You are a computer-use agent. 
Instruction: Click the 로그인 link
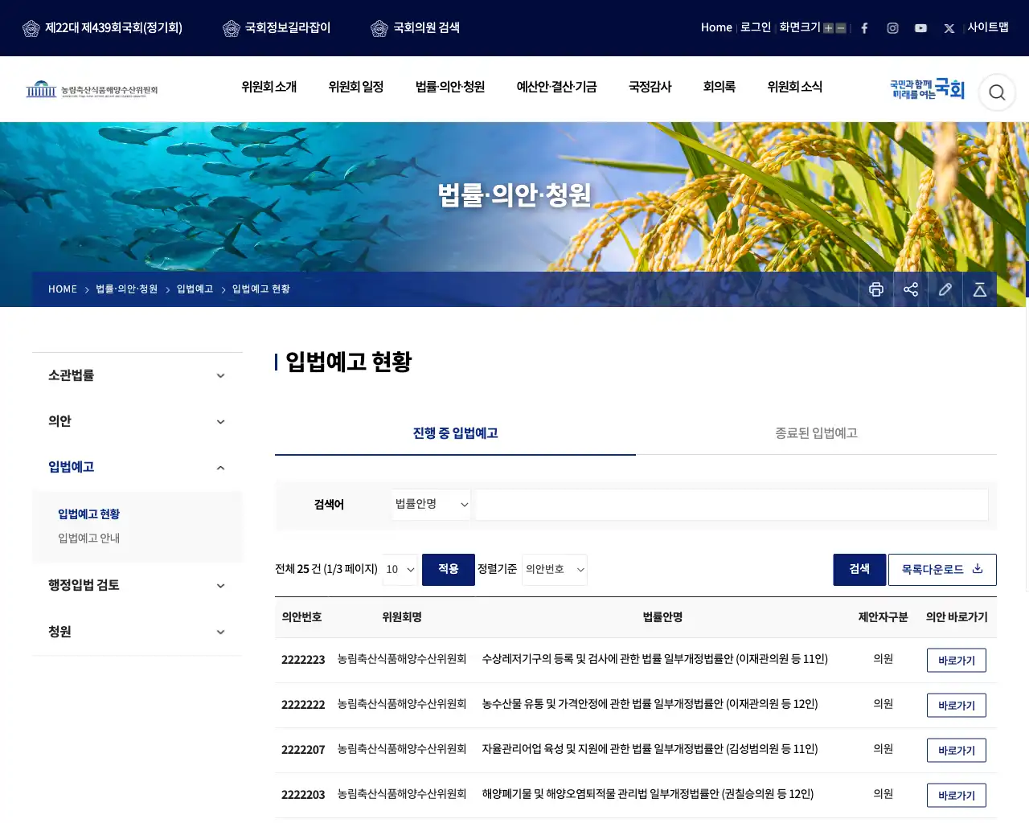tap(756, 27)
